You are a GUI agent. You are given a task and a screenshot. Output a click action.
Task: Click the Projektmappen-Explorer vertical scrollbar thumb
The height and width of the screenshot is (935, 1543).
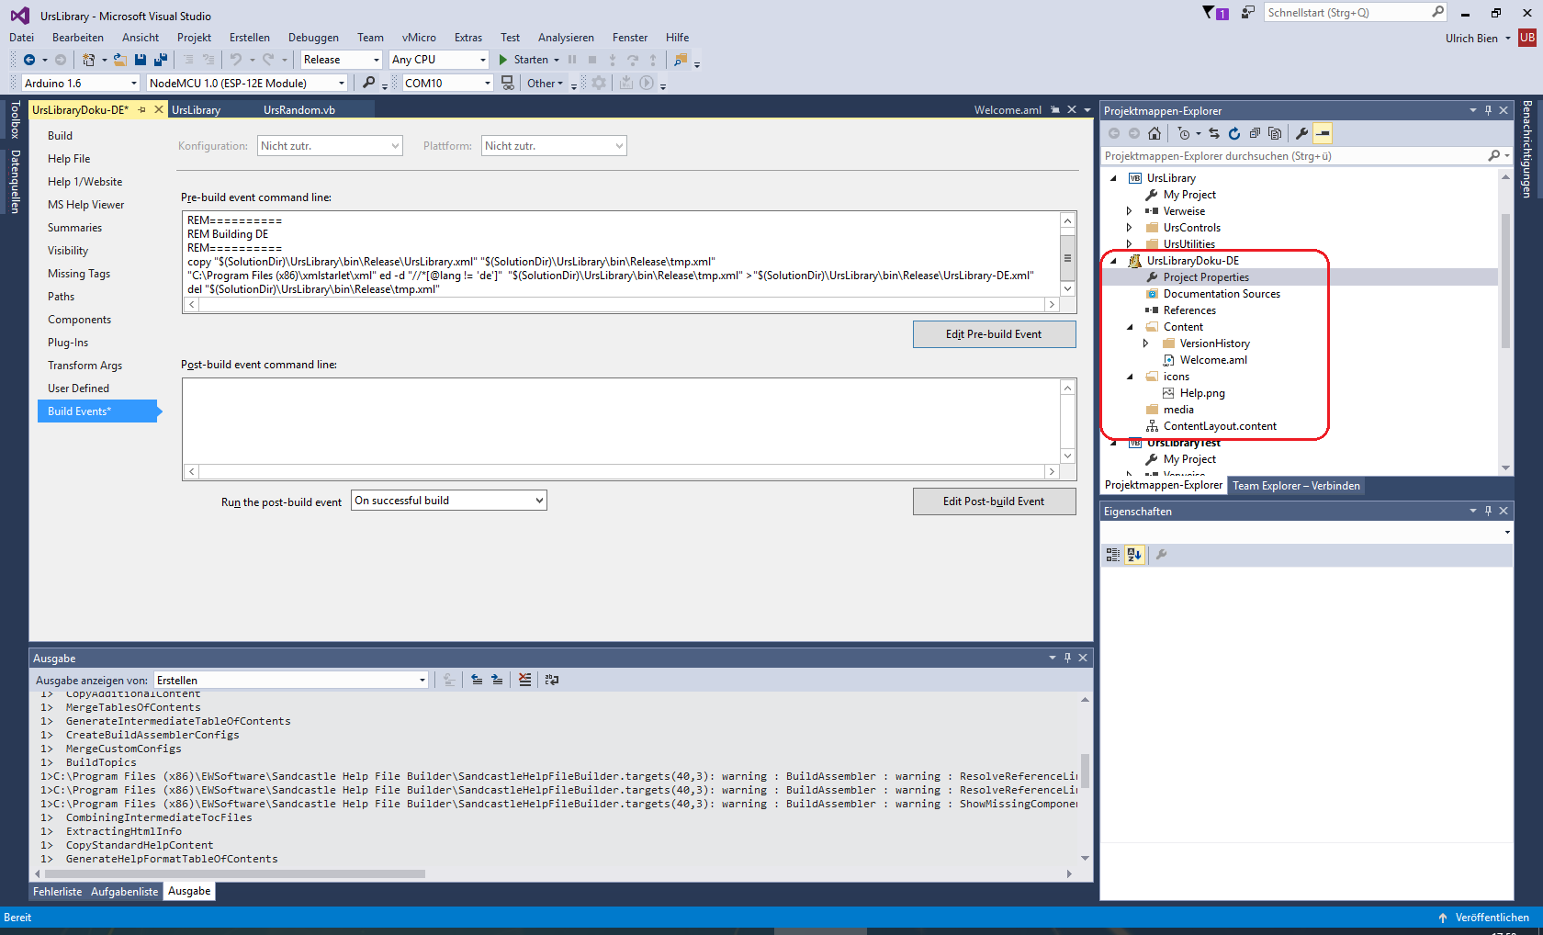coord(1505,280)
